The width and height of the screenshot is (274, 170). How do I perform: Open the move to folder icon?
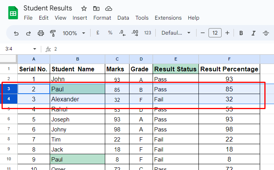96,8
